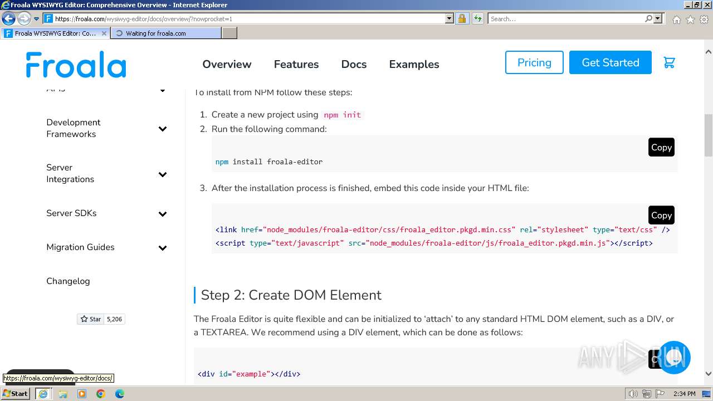Click the refresh icon in address bar
This screenshot has width=713, height=401.
coord(477,18)
